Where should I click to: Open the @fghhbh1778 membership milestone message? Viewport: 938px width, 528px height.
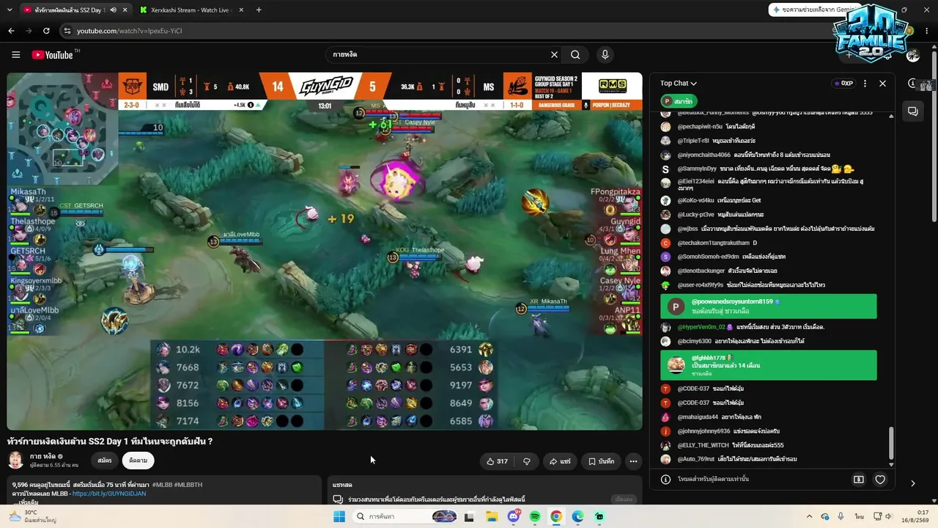(768, 365)
